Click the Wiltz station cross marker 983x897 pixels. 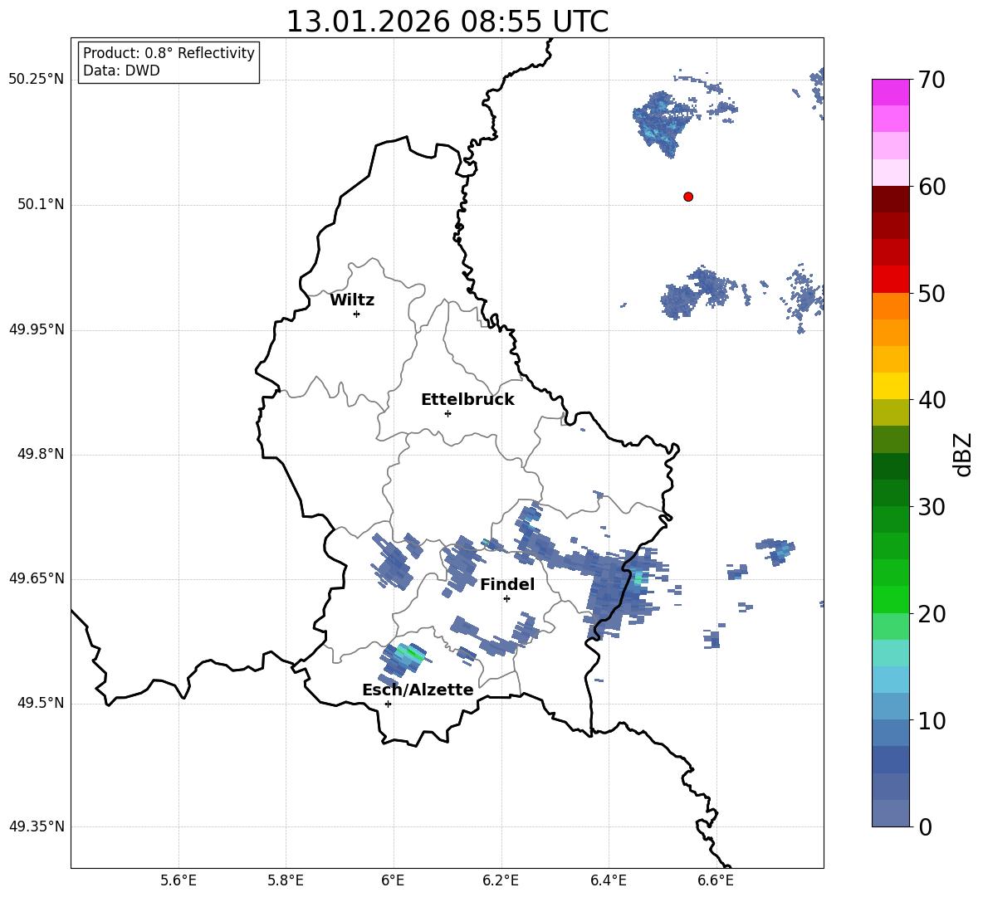(357, 314)
